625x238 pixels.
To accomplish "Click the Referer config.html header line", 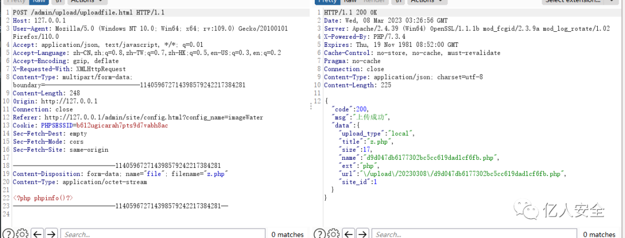I will pos(138,117).
